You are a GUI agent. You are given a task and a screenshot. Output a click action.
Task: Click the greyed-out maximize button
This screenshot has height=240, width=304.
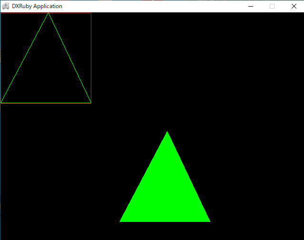[272, 6]
